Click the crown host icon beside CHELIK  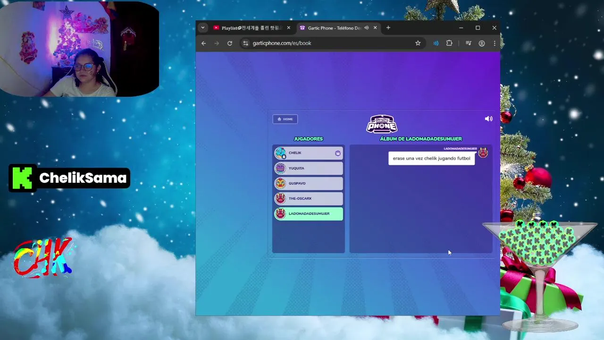pyautogui.click(x=338, y=153)
